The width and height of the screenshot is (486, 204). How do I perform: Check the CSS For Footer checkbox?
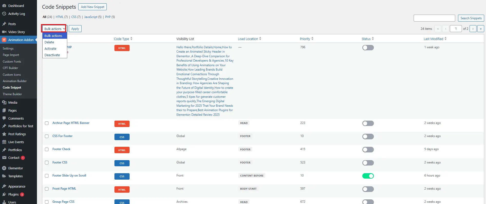click(47, 136)
